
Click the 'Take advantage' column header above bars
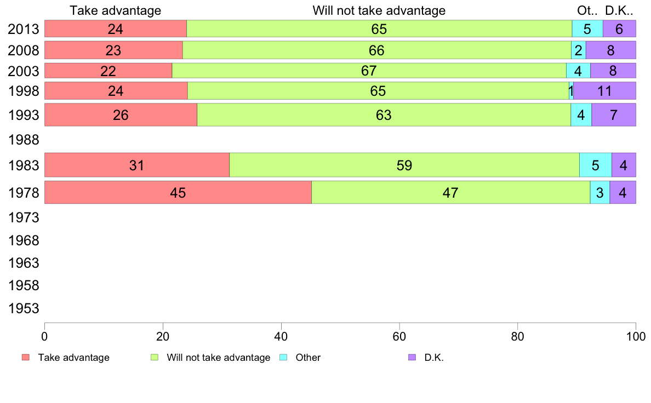pyautogui.click(x=115, y=10)
